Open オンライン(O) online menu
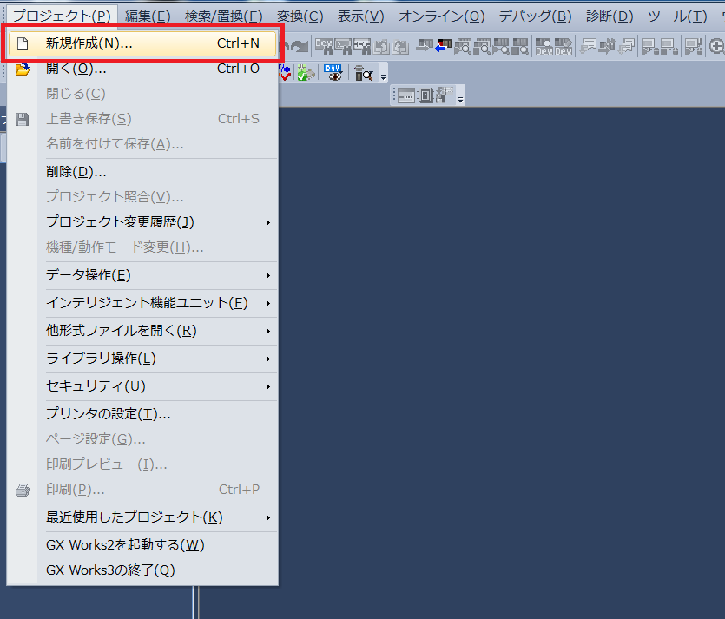This screenshot has width=725, height=619. (442, 16)
